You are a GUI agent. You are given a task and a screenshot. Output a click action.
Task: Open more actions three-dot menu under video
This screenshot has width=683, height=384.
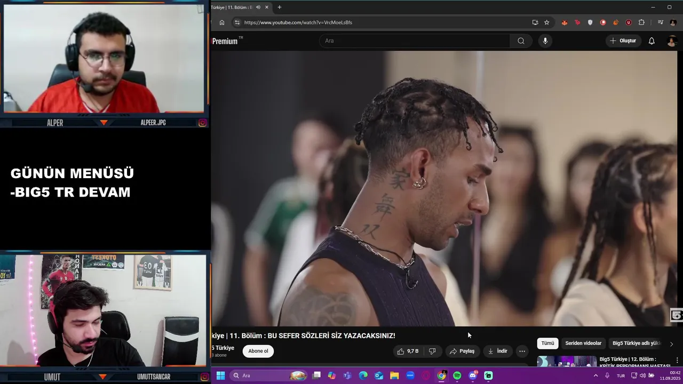tap(522, 351)
